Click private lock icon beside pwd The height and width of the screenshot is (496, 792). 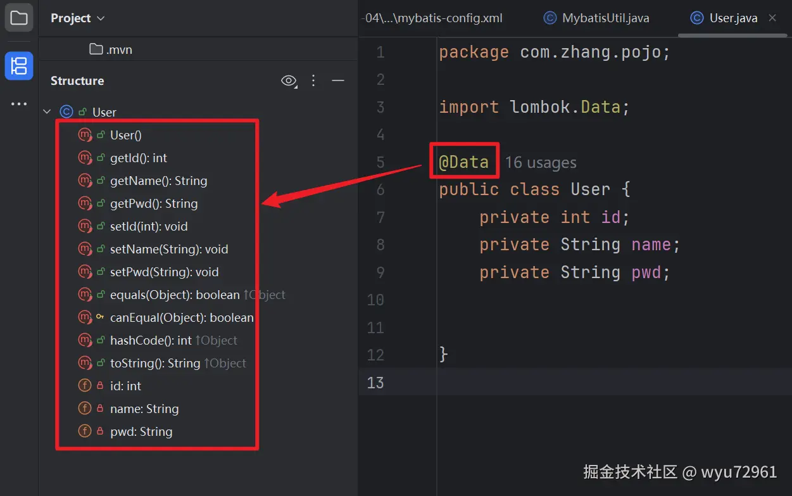(100, 431)
